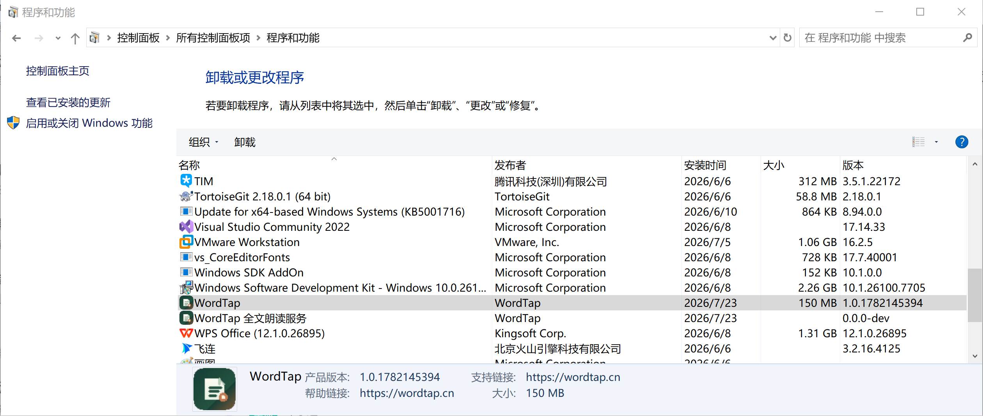983x416 pixels.
Task: Click the TortoiseGit program icon
Action: [x=186, y=196]
